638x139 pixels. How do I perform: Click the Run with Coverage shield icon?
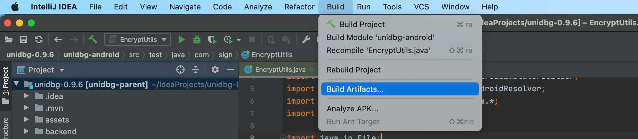pyautogui.click(x=212, y=39)
